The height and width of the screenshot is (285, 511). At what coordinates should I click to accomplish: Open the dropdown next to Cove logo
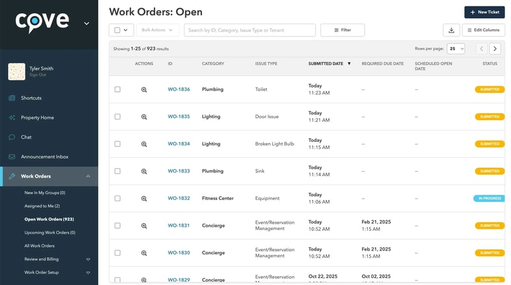pos(86,24)
